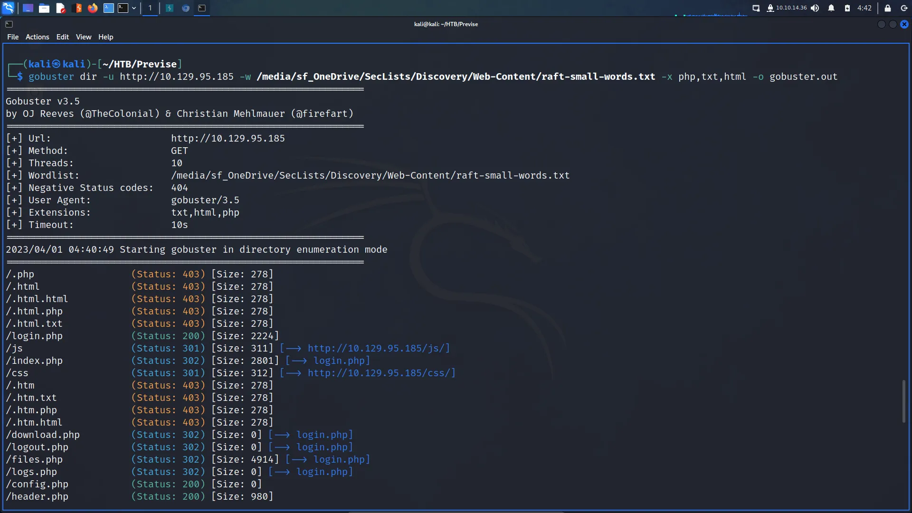Minimize the terminal window
Screen dimensions: 912x513
click(x=882, y=24)
